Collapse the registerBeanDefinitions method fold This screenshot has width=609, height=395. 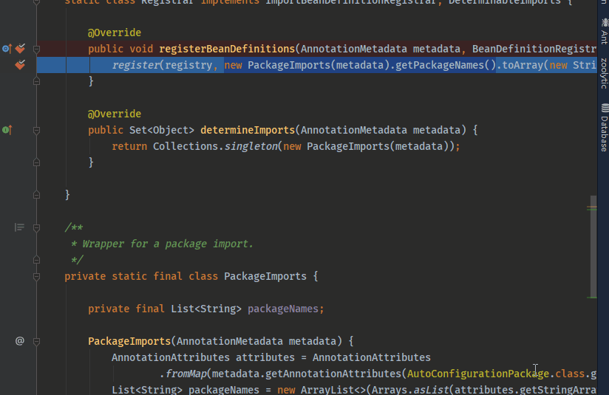[36, 49]
